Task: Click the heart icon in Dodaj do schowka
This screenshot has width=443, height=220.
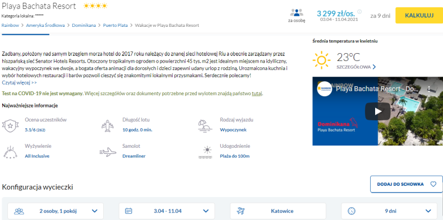Action: point(433,184)
